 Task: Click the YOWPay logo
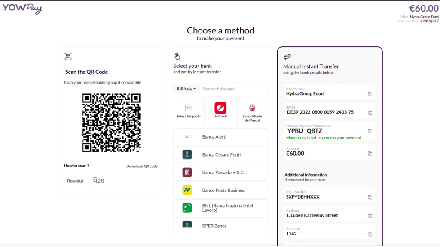coord(22,9)
